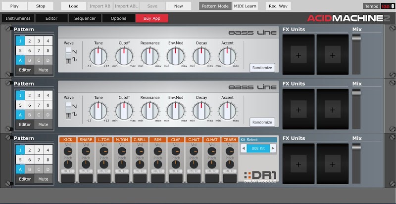396x204 pixels.
Task: Click the Tune knob on second bass line
Action: (98, 111)
